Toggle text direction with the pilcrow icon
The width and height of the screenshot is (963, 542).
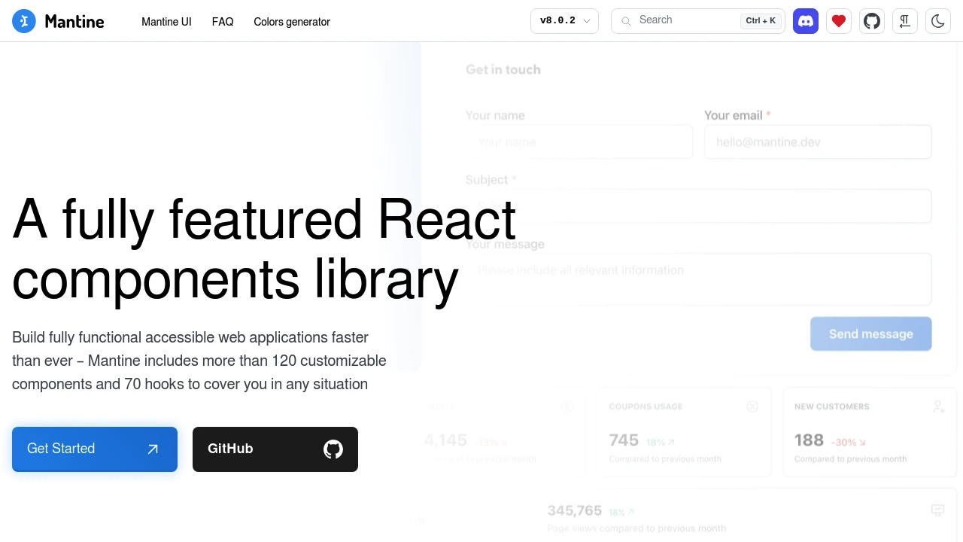(904, 21)
